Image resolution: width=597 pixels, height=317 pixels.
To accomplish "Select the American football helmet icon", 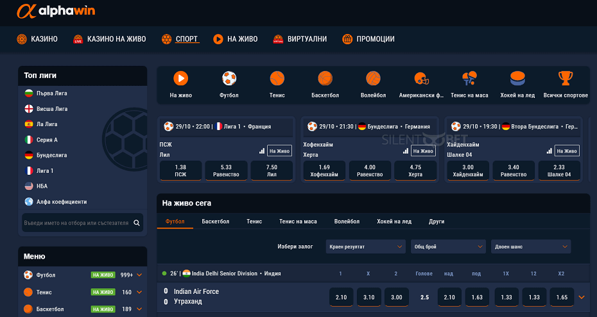I will click(421, 79).
